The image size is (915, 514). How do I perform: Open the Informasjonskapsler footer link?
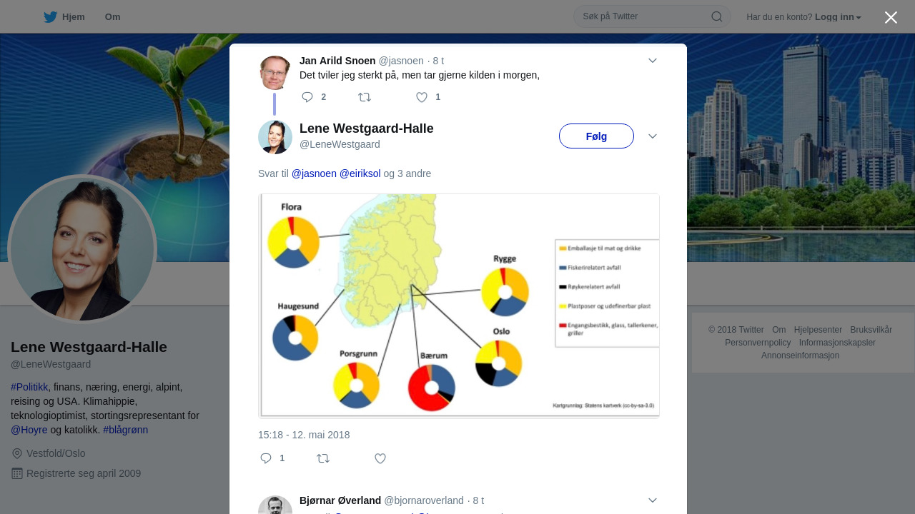tap(837, 343)
